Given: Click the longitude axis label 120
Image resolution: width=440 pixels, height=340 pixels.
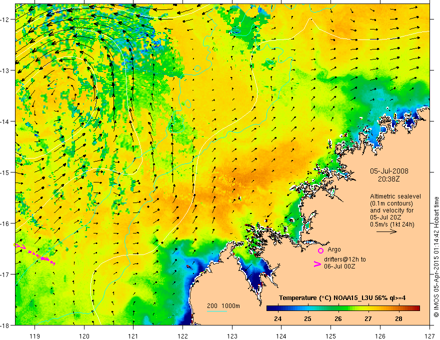Looking at the screenshot, I should point(84,336).
